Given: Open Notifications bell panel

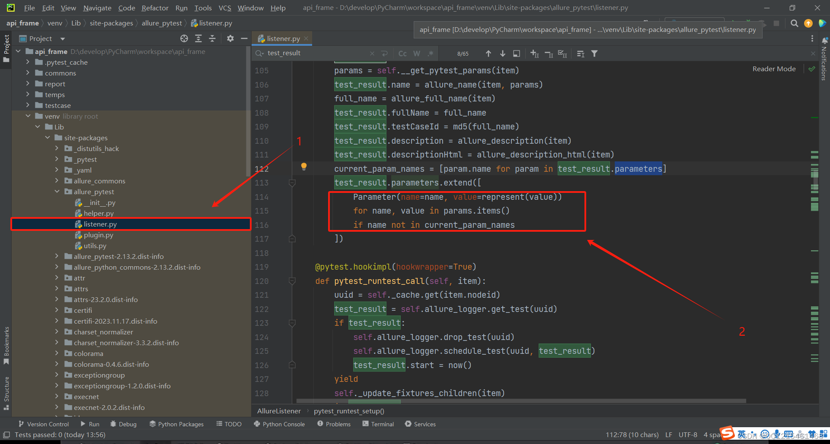Looking at the screenshot, I should (824, 41).
